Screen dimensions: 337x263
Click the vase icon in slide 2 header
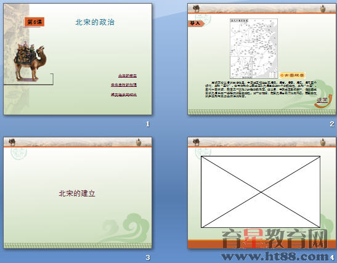[323, 9]
